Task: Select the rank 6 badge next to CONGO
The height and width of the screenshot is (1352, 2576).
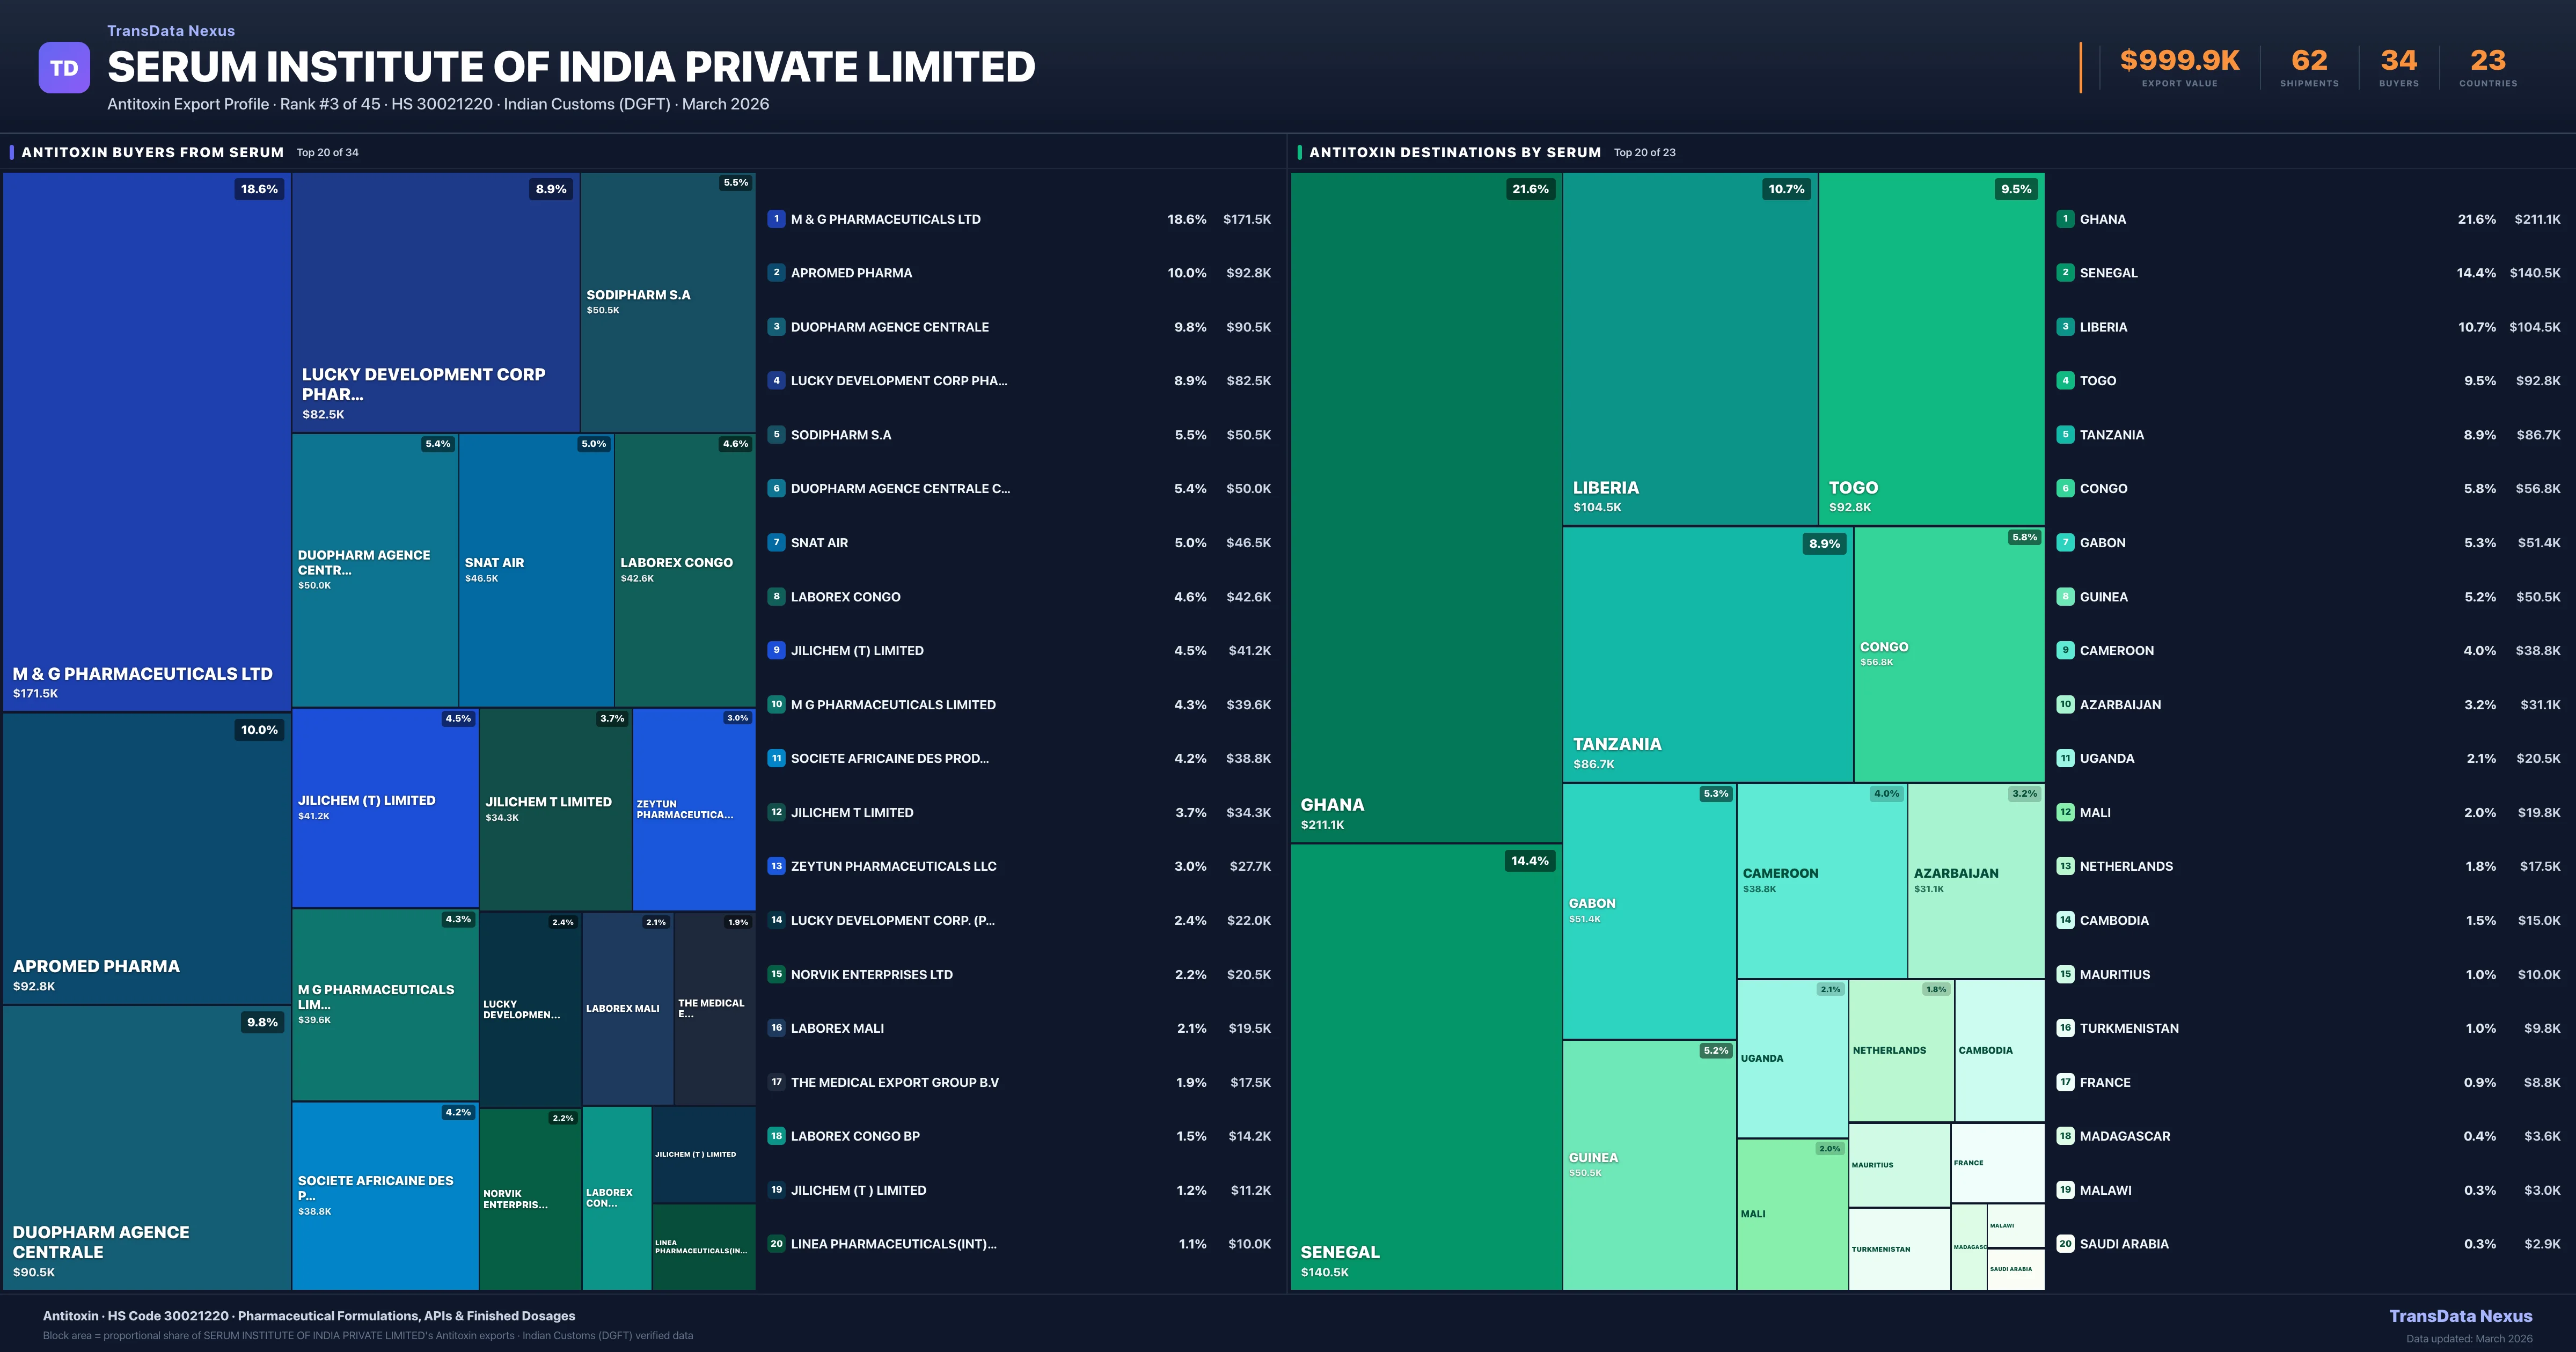Action: pos(2065,488)
